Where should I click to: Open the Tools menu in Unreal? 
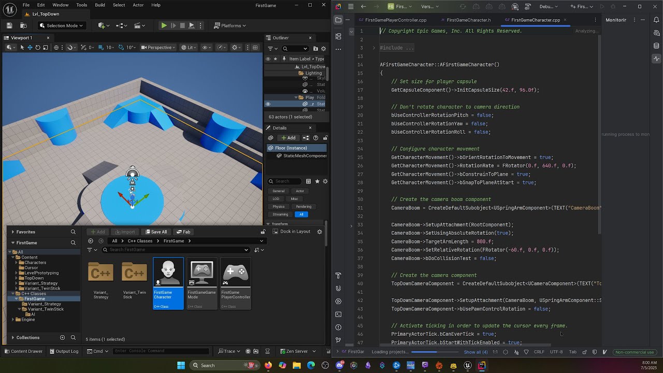tap(82, 5)
